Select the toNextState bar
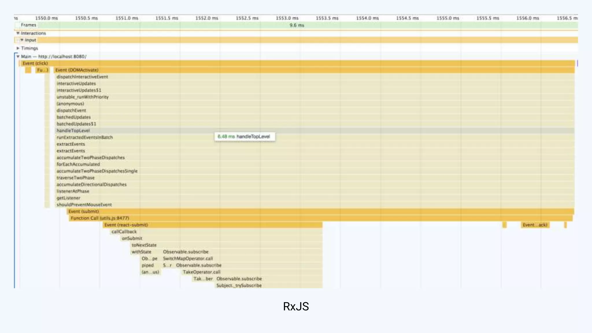 point(226,245)
